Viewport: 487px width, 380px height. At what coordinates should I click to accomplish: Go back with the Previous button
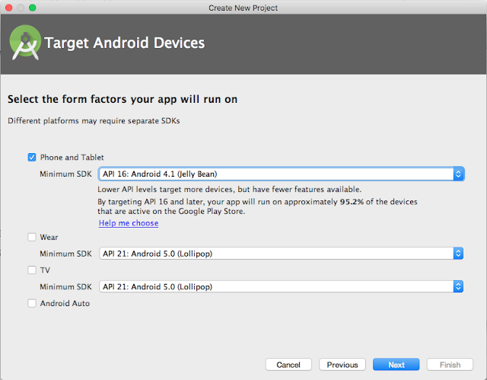342,365
